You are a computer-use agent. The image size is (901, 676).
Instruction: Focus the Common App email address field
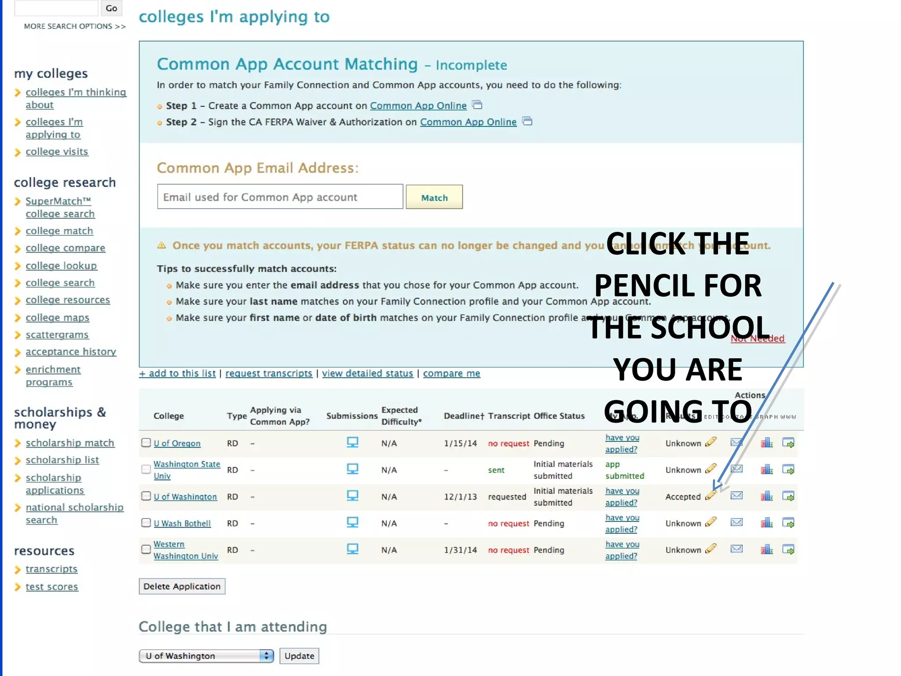pos(280,197)
